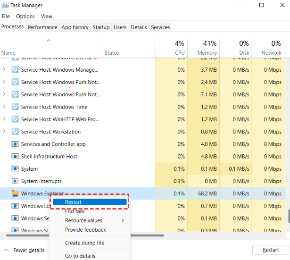Open the File menu
The image size is (290, 260).
[6, 17]
